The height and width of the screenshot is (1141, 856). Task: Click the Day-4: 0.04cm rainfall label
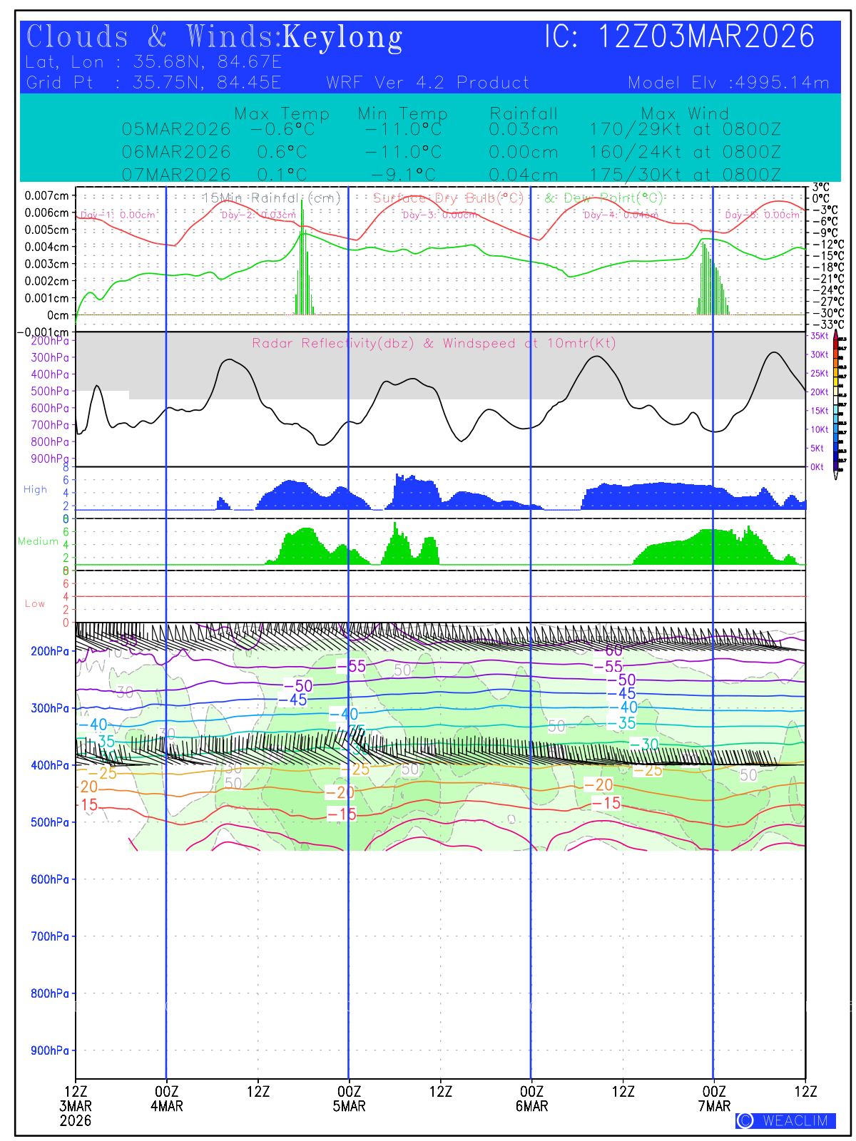click(620, 215)
